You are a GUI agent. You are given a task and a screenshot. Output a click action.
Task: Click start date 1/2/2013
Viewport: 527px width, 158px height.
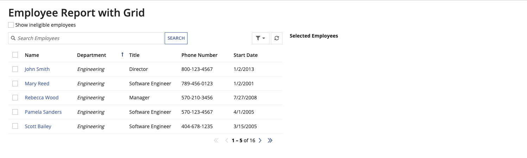point(244,69)
